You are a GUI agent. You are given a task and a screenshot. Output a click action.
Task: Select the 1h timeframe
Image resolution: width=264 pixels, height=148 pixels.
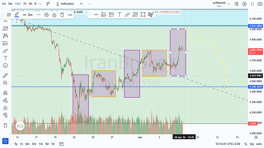[25, 4]
